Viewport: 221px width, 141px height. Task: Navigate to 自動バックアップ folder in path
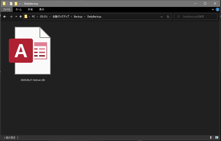coord(61,17)
